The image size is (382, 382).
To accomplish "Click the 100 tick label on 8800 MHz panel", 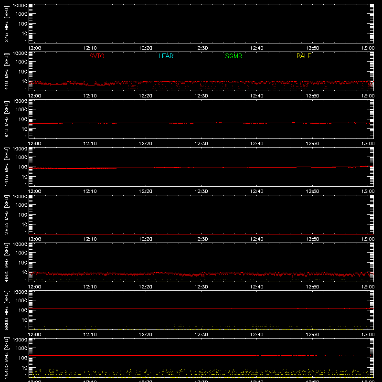I will click(22, 310).
